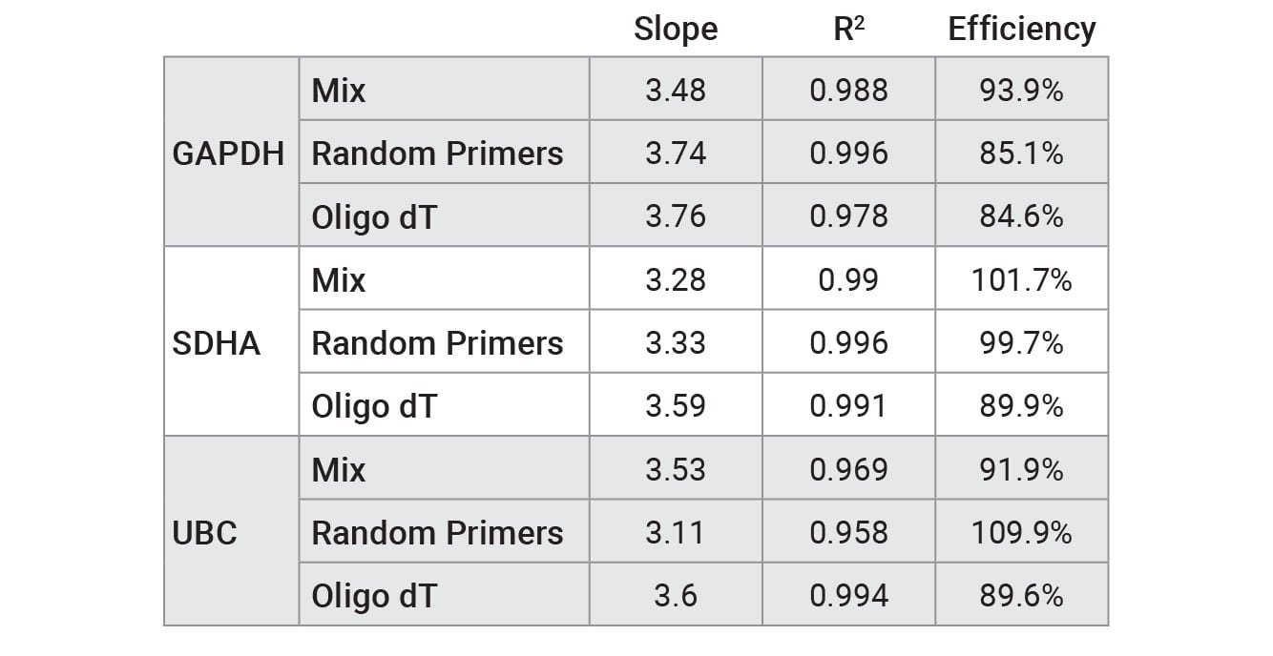The height and width of the screenshot is (656, 1273).
Task: Select the GAPDH row group label
Action: click(x=228, y=153)
